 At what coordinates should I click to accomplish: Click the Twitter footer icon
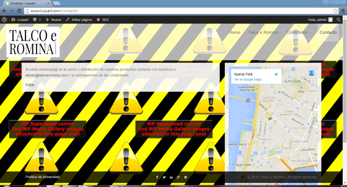(164, 177)
